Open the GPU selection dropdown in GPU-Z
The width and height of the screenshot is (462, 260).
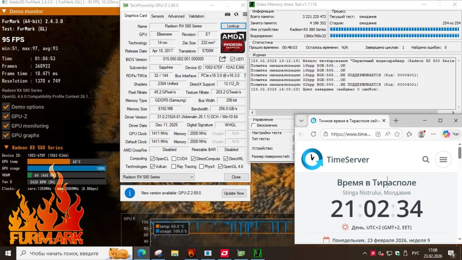click(x=158, y=177)
